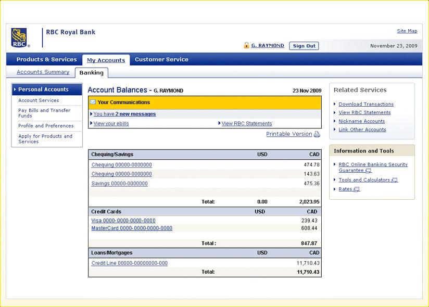Click the November 23, 2009 date text
The height and width of the screenshot is (307, 429).
tap(394, 46)
